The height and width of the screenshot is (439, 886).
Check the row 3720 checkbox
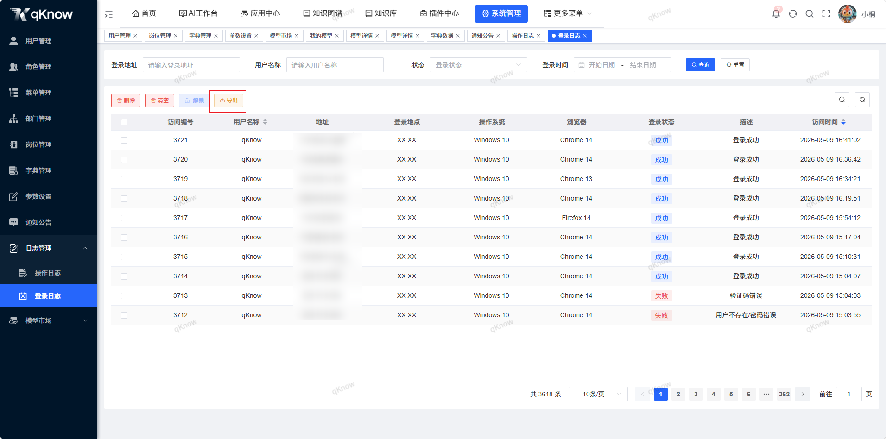point(124,160)
